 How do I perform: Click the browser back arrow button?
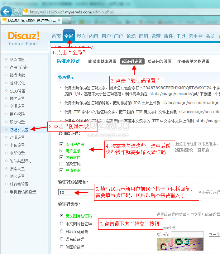point(6,12)
